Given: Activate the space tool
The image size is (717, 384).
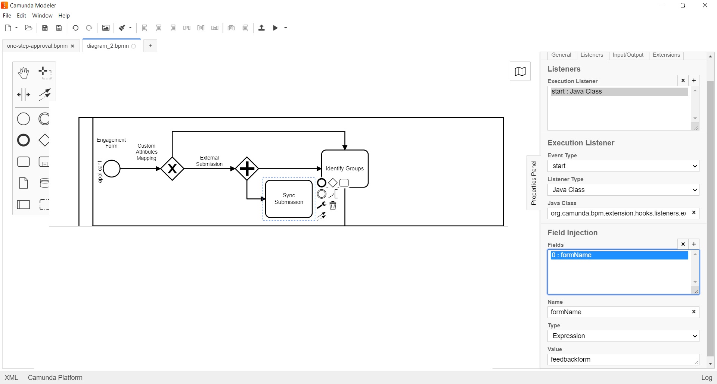Looking at the screenshot, I should coord(24,95).
